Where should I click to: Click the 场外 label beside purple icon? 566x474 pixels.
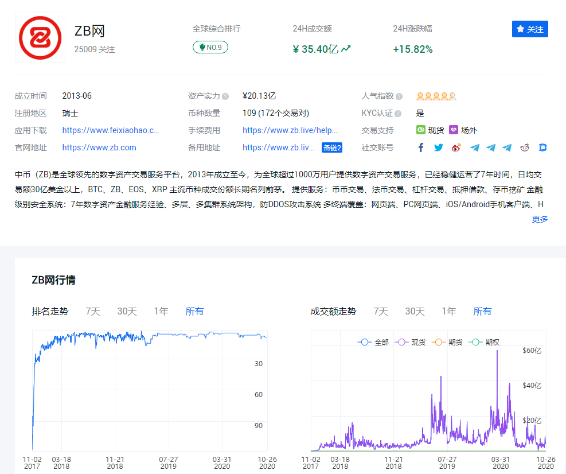(469, 130)
